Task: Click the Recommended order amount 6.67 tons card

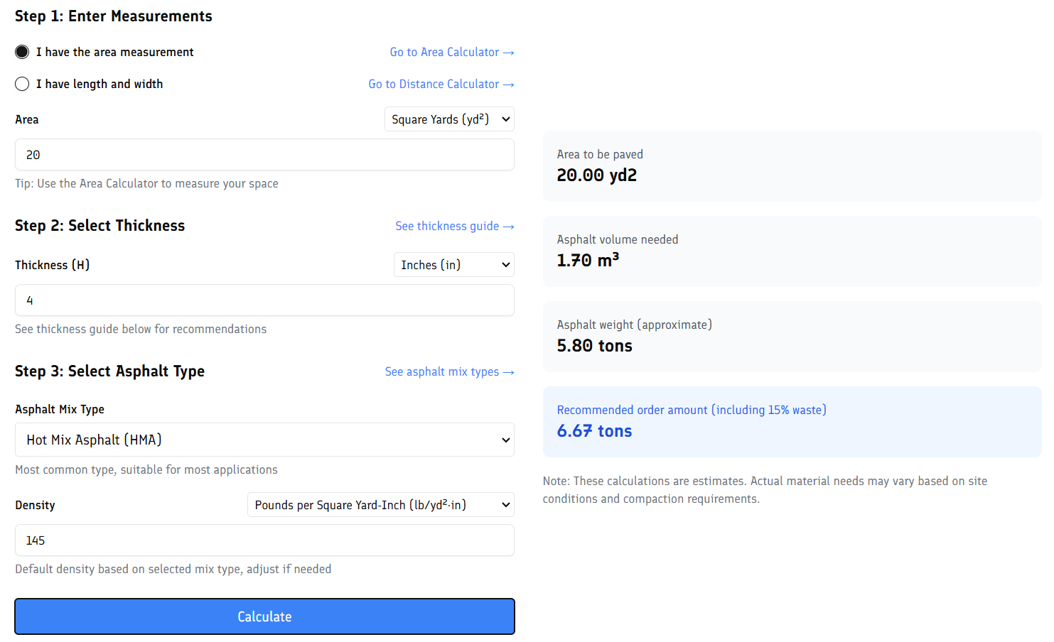Action: tap(792, 422)
